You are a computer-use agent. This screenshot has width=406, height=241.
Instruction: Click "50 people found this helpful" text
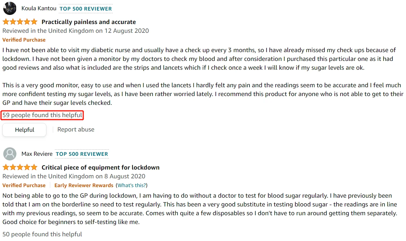click(42, 234)
